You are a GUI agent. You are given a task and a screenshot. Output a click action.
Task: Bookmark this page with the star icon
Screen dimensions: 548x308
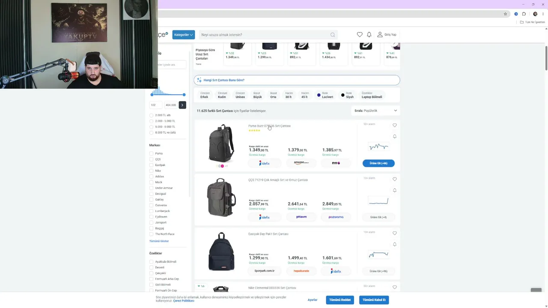505,14
